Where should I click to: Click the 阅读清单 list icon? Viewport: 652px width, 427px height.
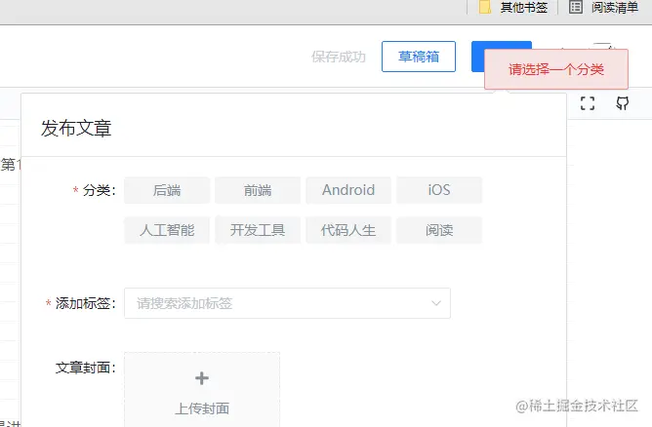pos(576,7)
